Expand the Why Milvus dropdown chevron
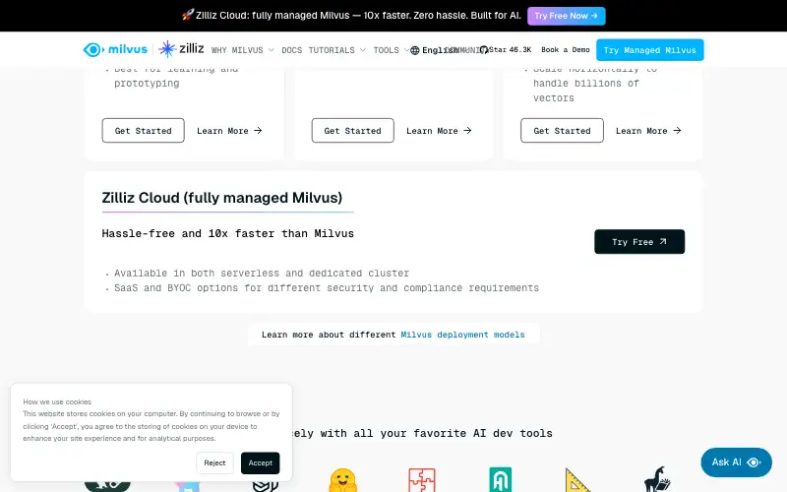This screenshot has width=787, height=492. (x=272, y=50)
